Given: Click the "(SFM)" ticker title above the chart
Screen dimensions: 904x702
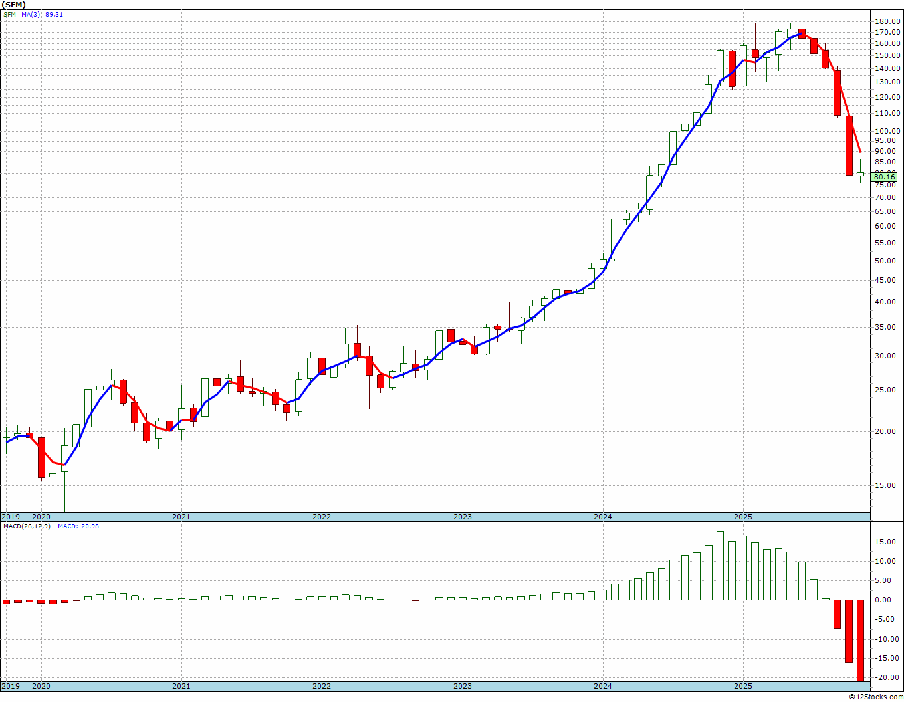Looking at the screenshot, I should coord(13,5).
